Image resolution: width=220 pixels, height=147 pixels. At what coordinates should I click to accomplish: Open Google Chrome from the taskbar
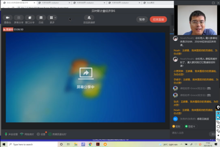point(91,144)
